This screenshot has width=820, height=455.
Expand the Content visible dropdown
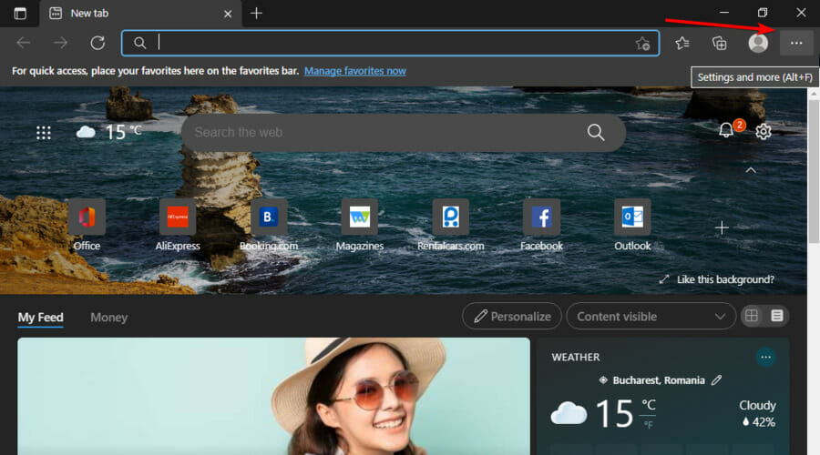click(x=651, y=317)
